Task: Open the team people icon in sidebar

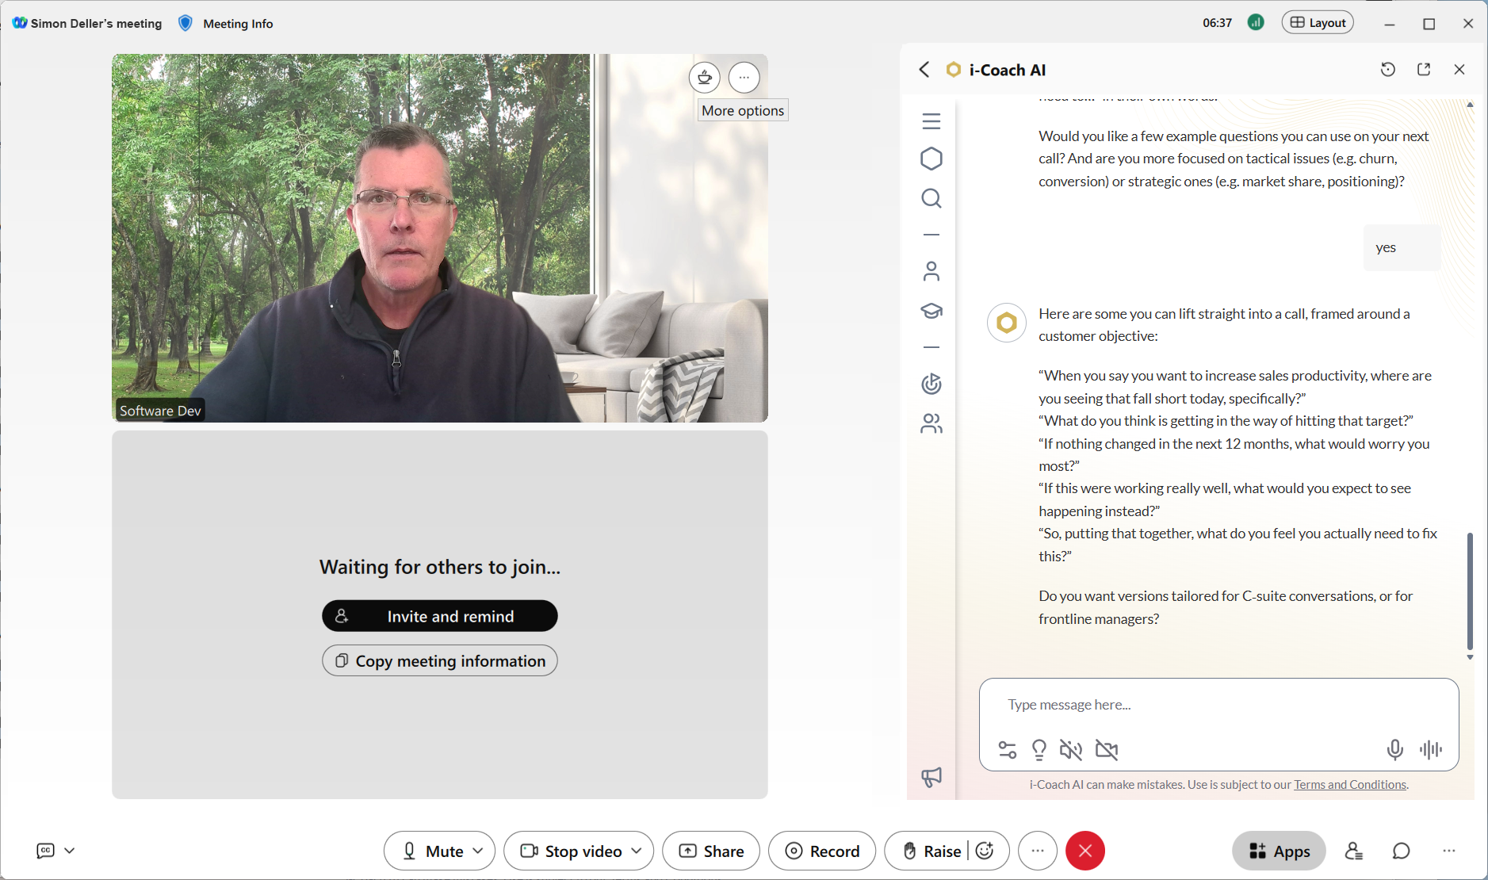Action: 931,424
